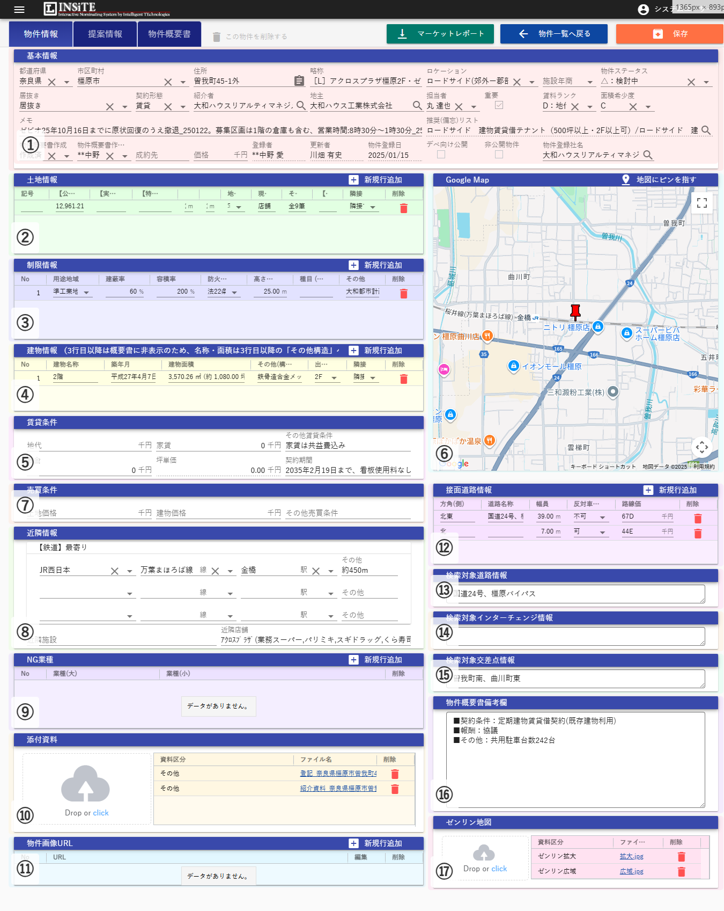Click the search icon next to 地主 field
The height and width of the screenshot is (911, 724).
click(417, 106)
